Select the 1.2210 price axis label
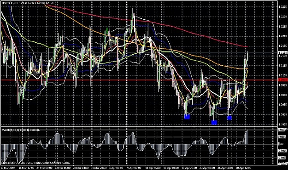Viewport: 288px width, 170px height. point(283,36)
